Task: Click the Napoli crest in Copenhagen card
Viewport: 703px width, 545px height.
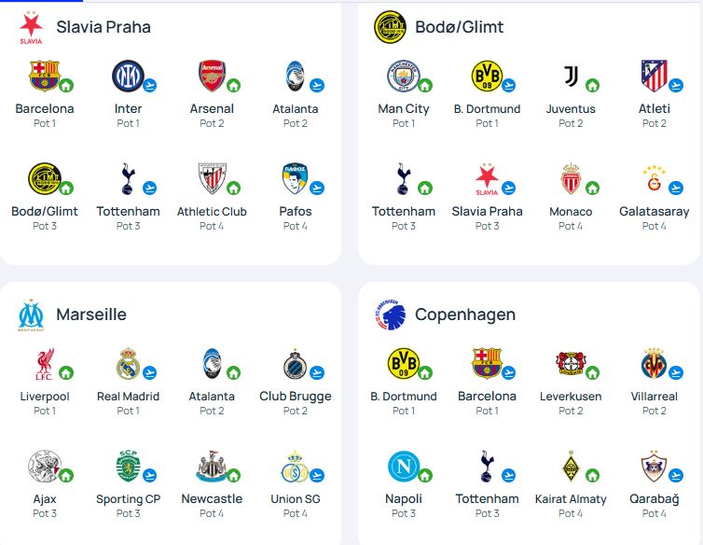Action: pos(403,466)
